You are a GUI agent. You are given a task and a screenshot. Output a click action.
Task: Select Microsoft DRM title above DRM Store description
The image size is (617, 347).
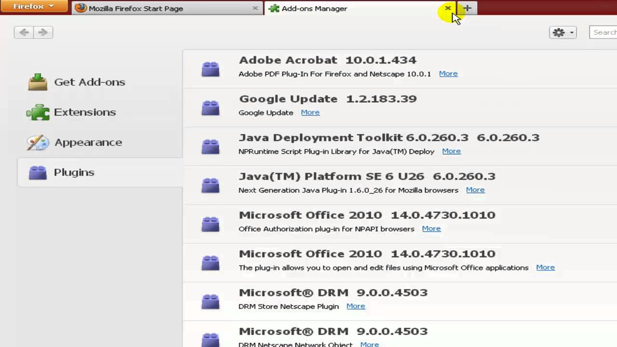(x=333, y=293)
